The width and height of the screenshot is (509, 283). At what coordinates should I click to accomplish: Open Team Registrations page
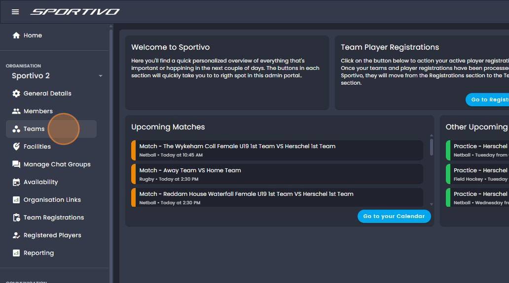coord(51,218)
